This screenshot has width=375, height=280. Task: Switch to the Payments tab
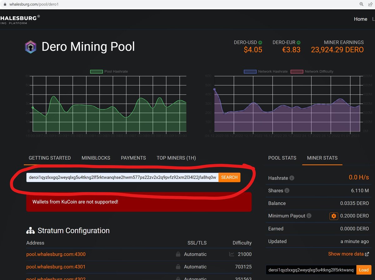click(133, 158)
